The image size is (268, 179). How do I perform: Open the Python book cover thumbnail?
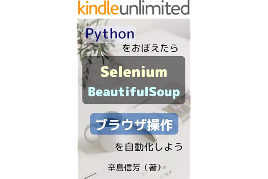click(134, 99)
